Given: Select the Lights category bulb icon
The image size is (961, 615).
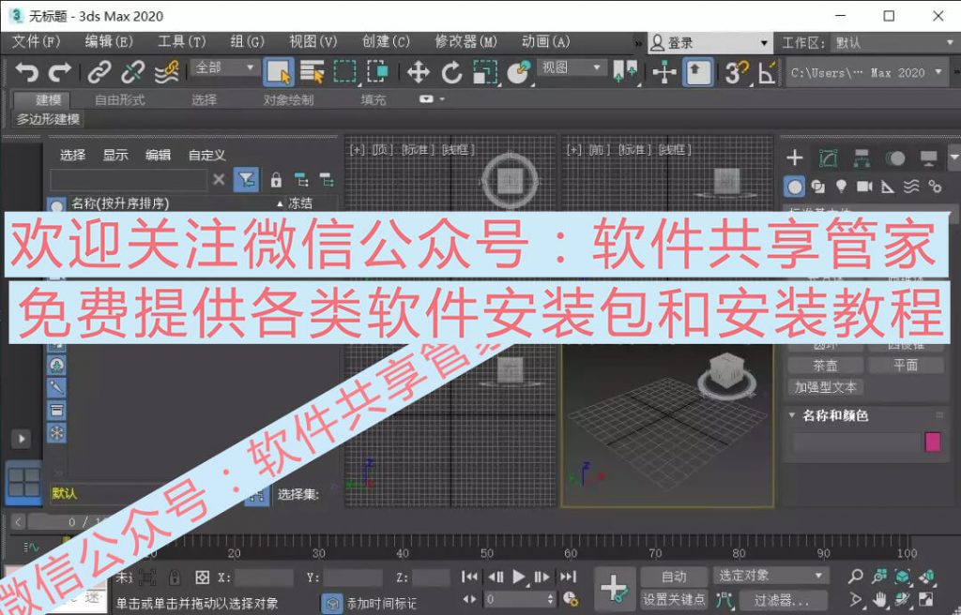Looking at the screenshot, I should pos(841,187).
